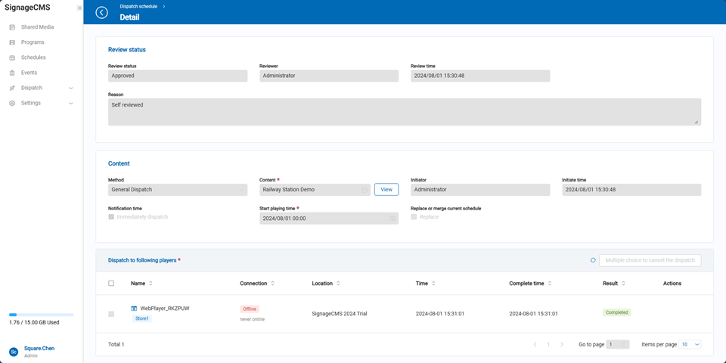726x363 pixels.
Task: Click the Schedules calendar icon in sidebar
Action: pos(12,57)
